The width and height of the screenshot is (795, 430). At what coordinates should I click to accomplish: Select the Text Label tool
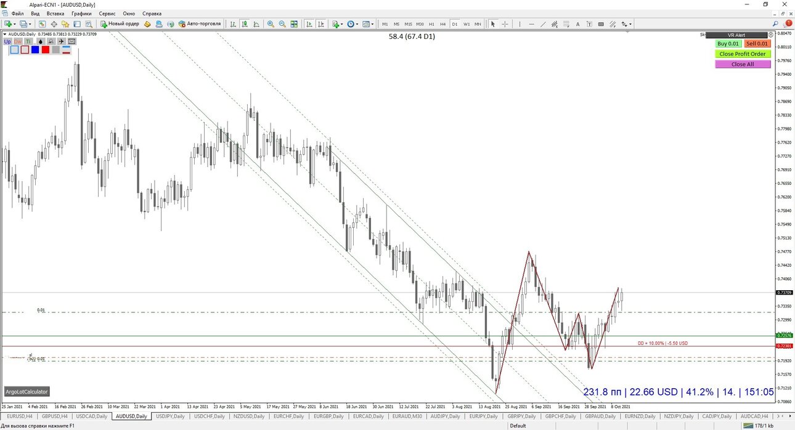[x=589, y=24]
